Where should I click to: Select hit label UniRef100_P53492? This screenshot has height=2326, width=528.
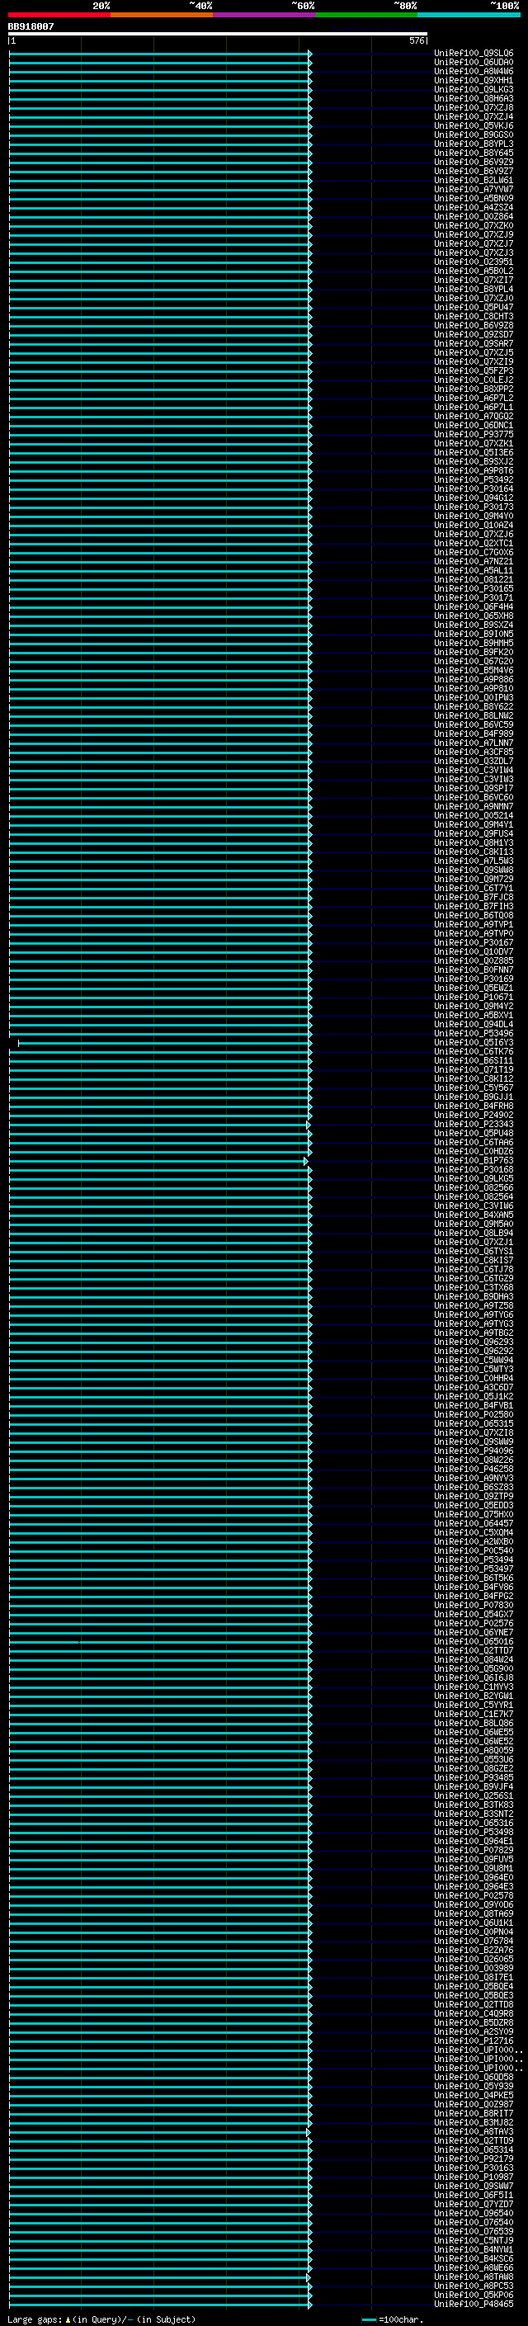(x=474, y=479)
